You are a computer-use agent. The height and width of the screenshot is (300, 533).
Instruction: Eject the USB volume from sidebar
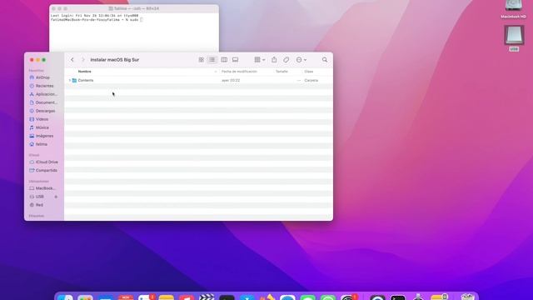tap(56, 197)
